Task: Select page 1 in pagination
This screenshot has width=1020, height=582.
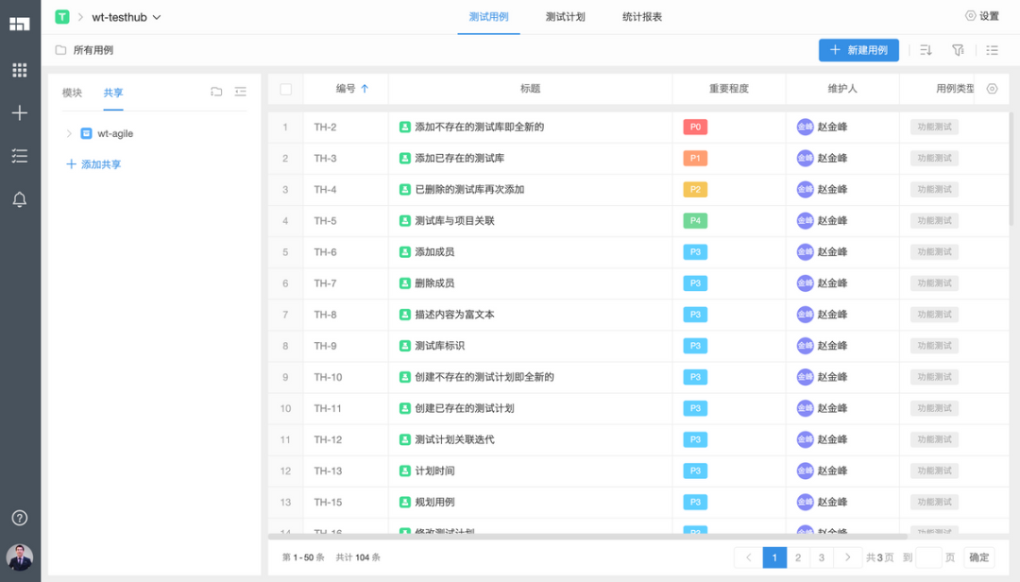Action: 774,557
